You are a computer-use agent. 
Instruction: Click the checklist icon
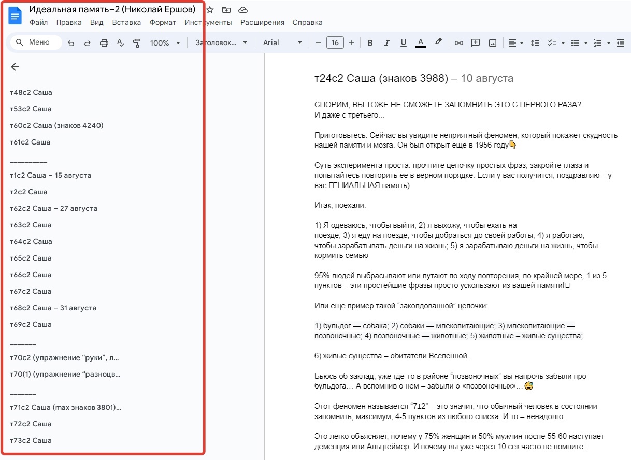pos(552,43)
